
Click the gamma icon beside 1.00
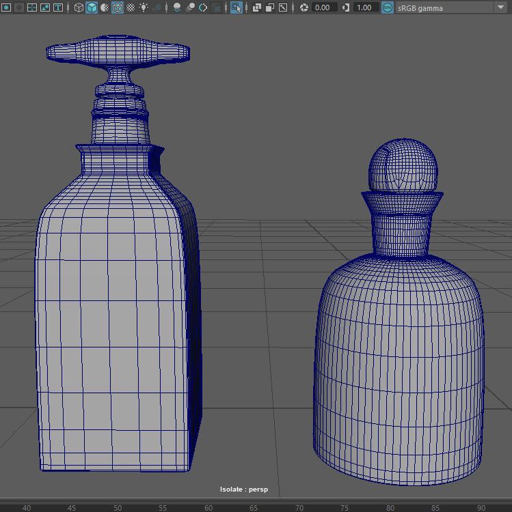[345, 8]
